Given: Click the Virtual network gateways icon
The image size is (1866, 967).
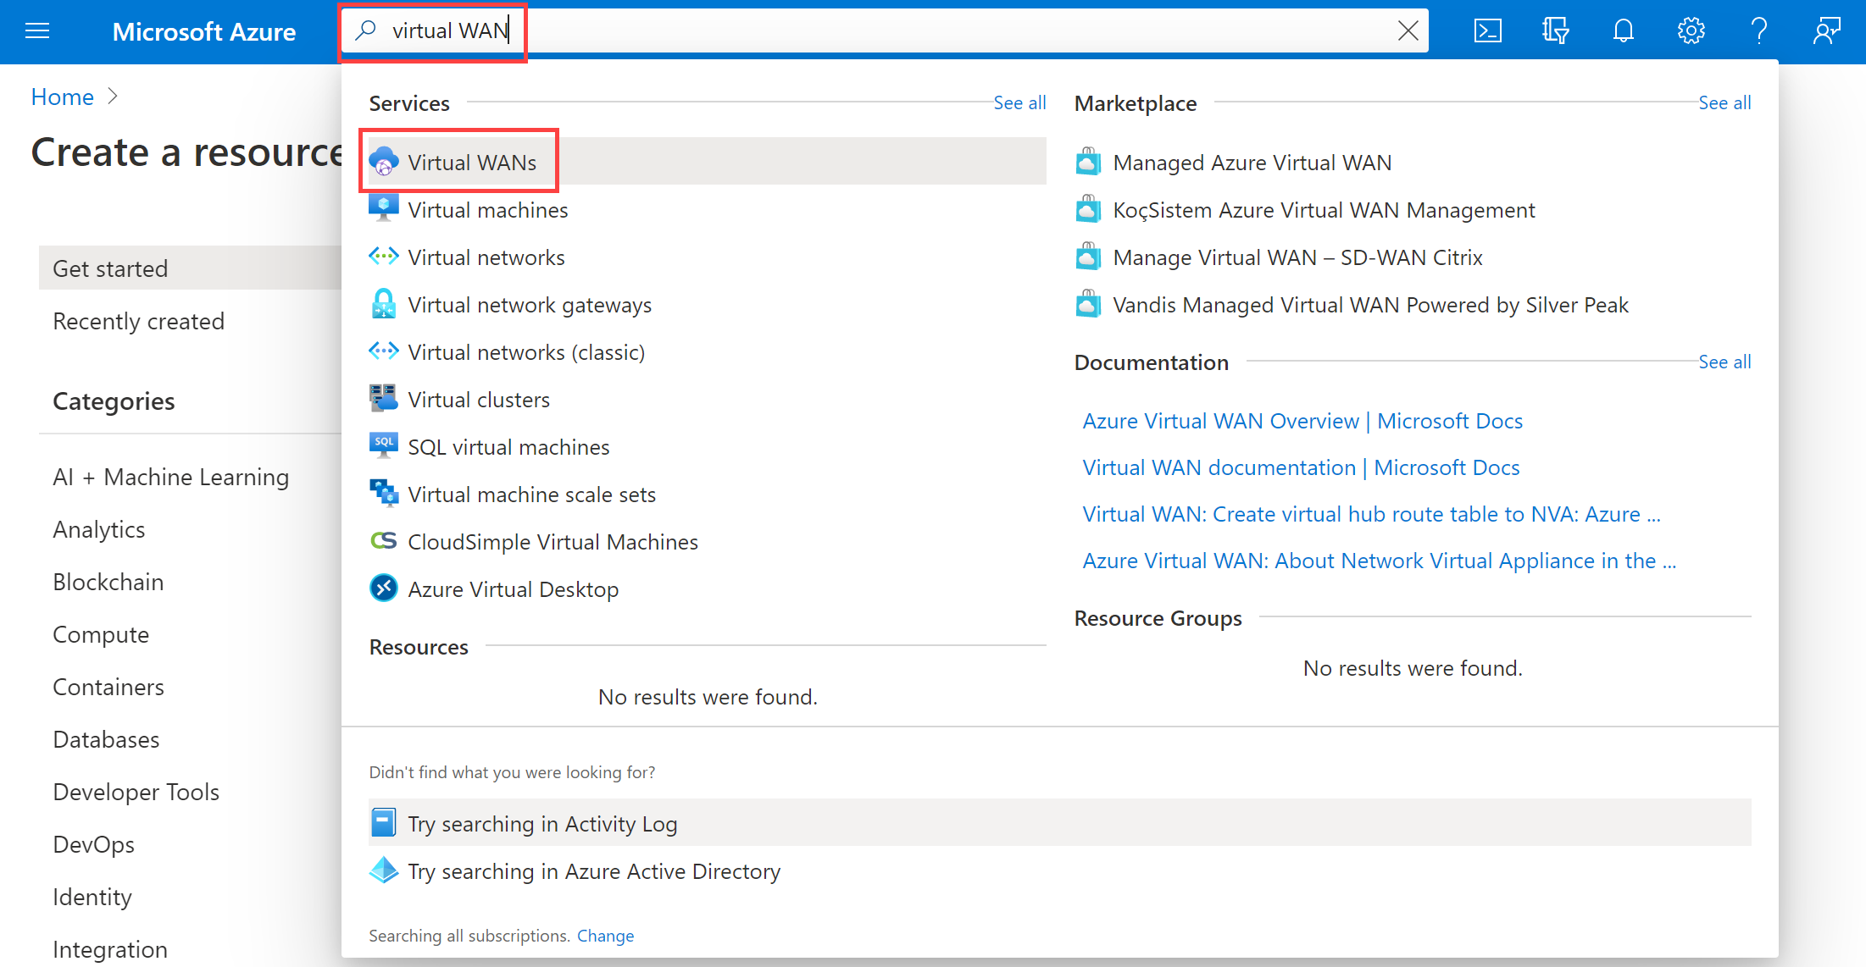Looking at the screenshot, I should point(382,303).
